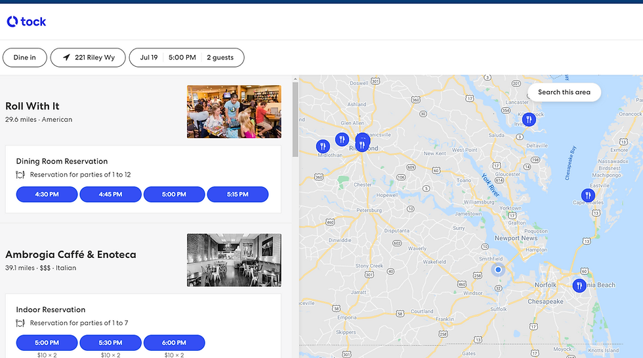Viewport: 643px width, 358px height.
Task: Book Ambrogia Indoor Reservation at 5:30 PM
Action: pyautogui.click(x=110, y=343)
